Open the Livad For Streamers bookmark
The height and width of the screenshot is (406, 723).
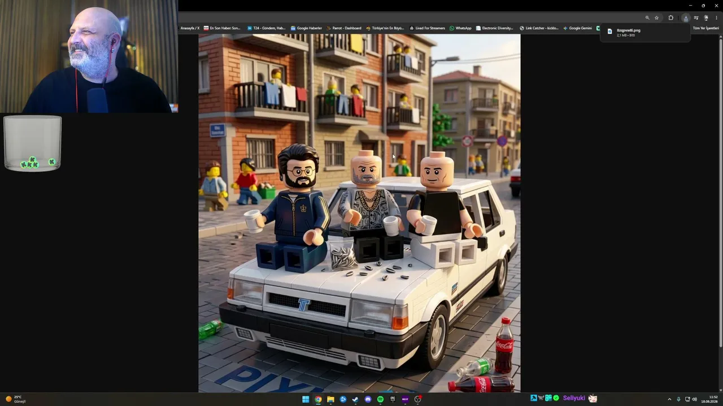427,28
